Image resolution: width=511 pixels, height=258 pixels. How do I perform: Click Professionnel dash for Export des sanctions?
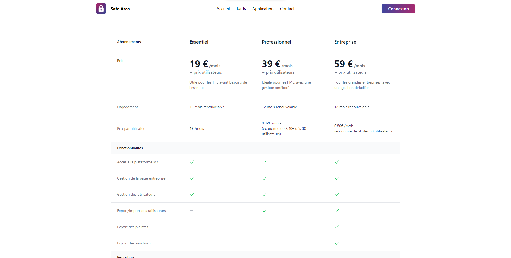coord(264,243)
